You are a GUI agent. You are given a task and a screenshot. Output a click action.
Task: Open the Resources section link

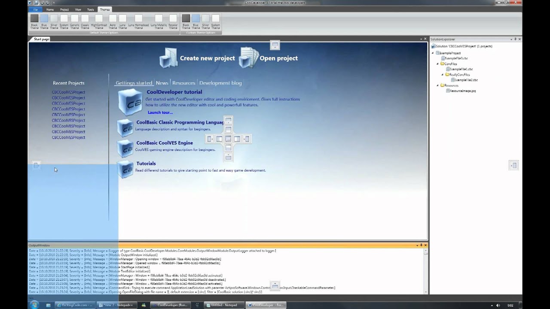tap(184, 83)
